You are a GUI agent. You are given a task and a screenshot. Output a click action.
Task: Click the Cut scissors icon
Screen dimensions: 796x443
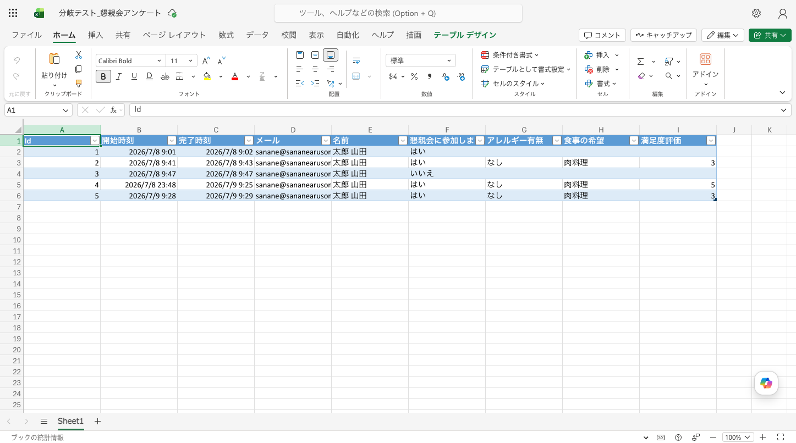click(x=79, y=55)
